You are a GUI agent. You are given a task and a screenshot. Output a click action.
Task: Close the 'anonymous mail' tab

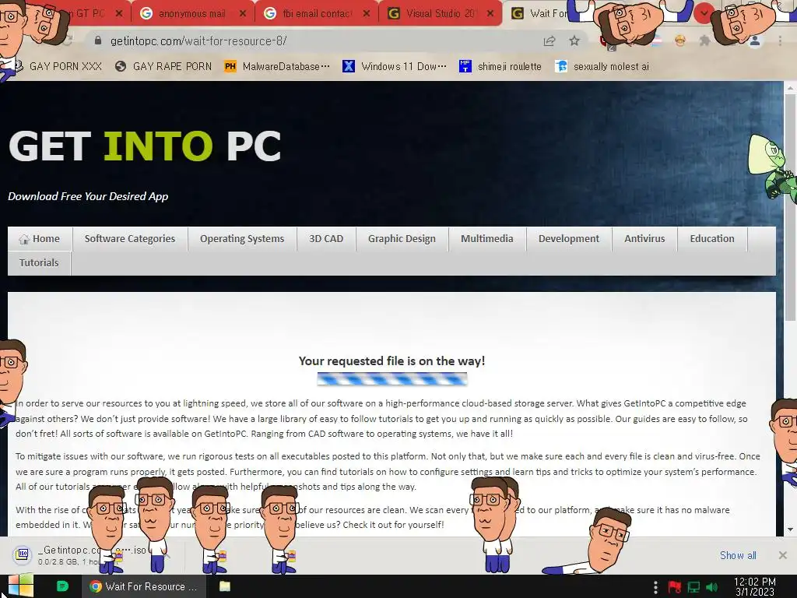243,14
